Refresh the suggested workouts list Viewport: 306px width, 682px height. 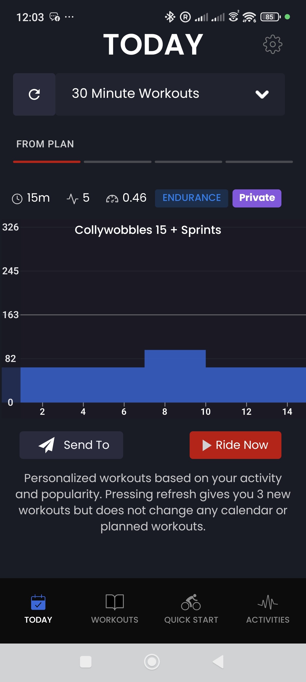pyautogui.click(x=34, y=95)
